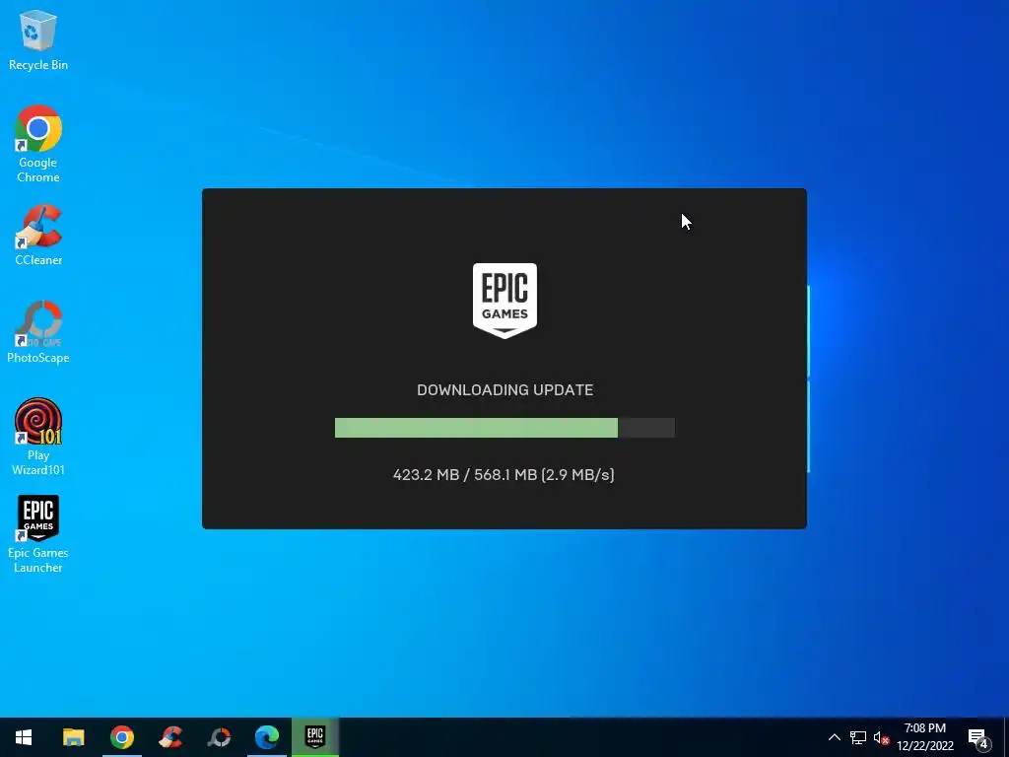Select the Play Wizard101 desktop shortcut
This screenshot has width=1009, height=757.
(38, 437)
